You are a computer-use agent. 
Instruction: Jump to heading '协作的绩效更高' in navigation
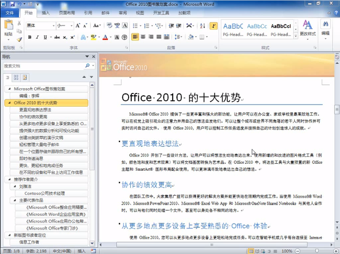tap(36, 116)
